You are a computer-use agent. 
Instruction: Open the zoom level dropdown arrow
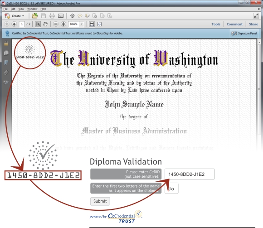[82, 24]
